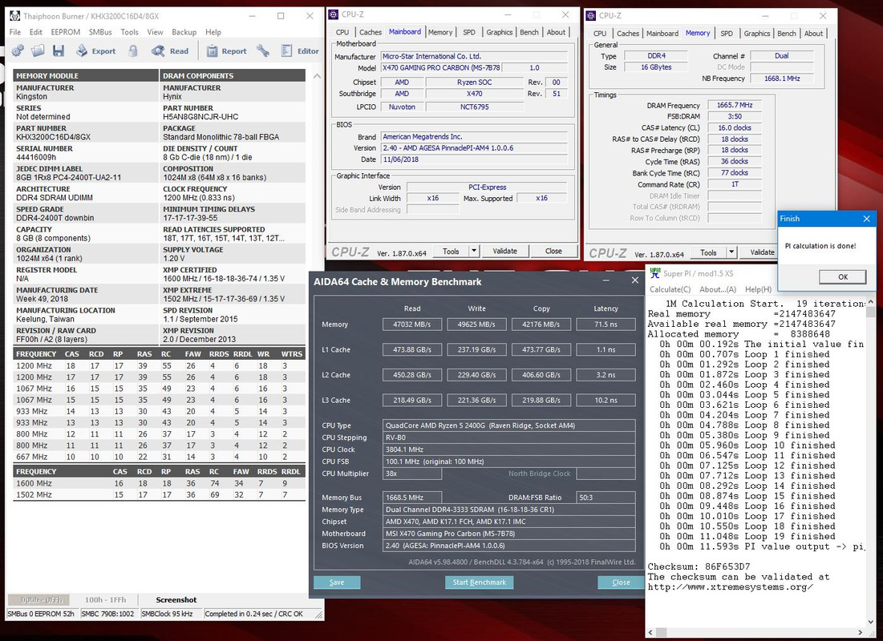Click Start Benchmark in AIDA64
Screen dimensions: 883x641
480,583
